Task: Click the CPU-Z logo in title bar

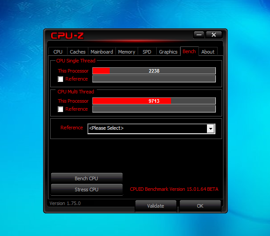Action: pos(67,36)
